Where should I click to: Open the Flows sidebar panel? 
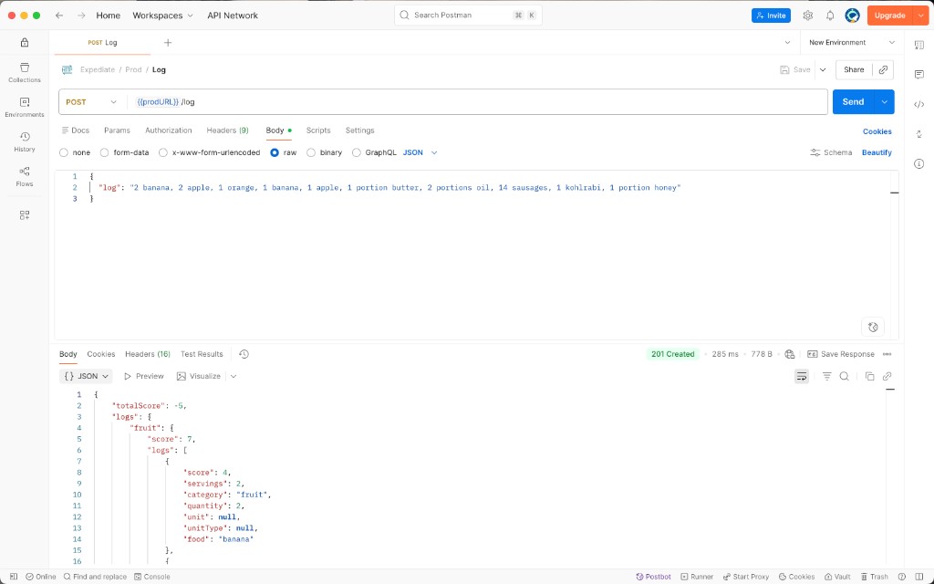[x=24, y=175]
